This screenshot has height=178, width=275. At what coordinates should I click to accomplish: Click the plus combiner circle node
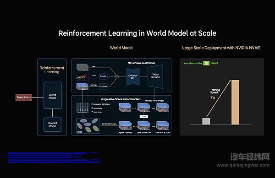point(117,77)
